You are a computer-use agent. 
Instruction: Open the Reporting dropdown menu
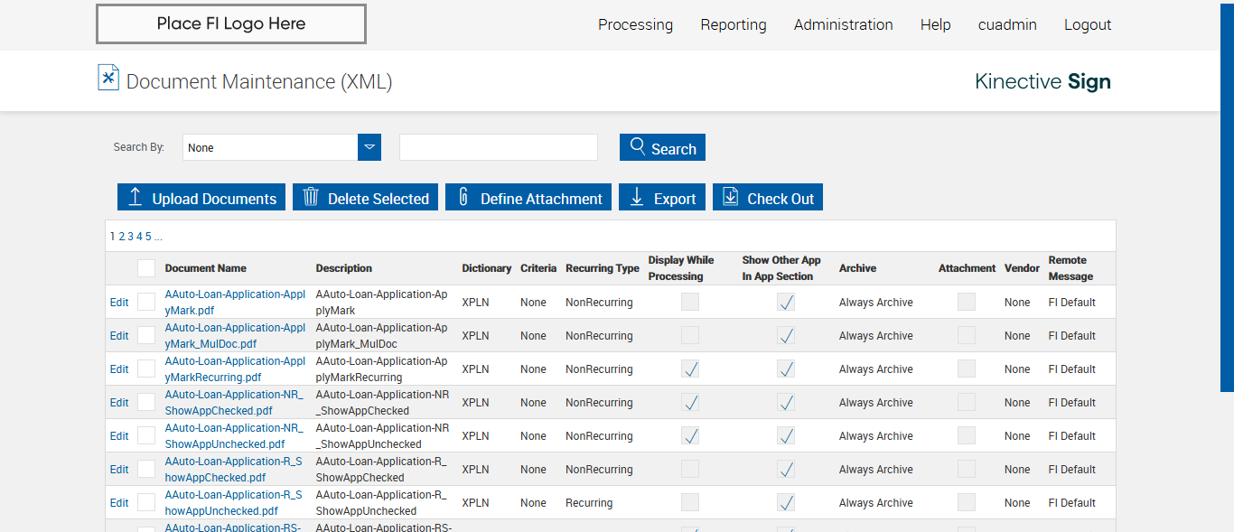(733, 25)
